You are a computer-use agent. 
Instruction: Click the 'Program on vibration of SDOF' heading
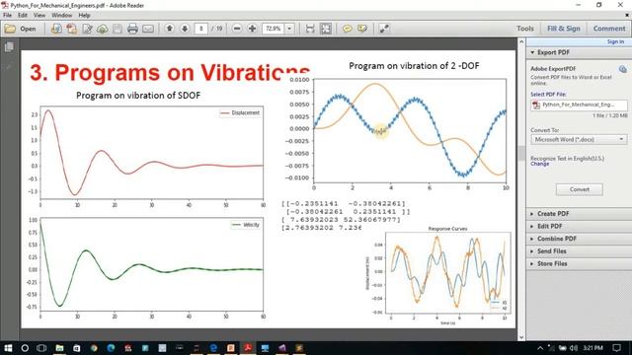138,96
